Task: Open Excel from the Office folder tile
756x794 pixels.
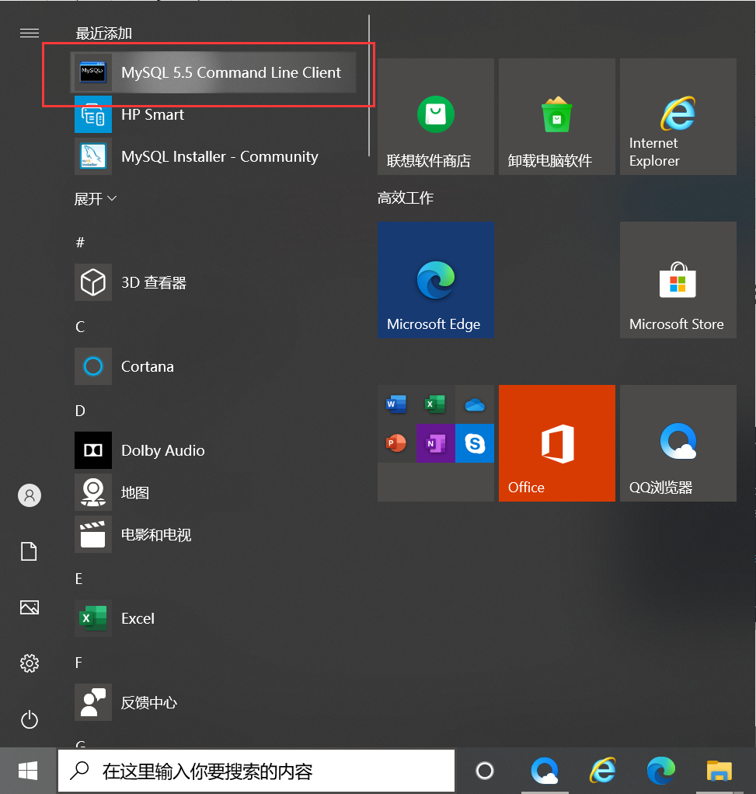Action: click(x=435, y=404)
